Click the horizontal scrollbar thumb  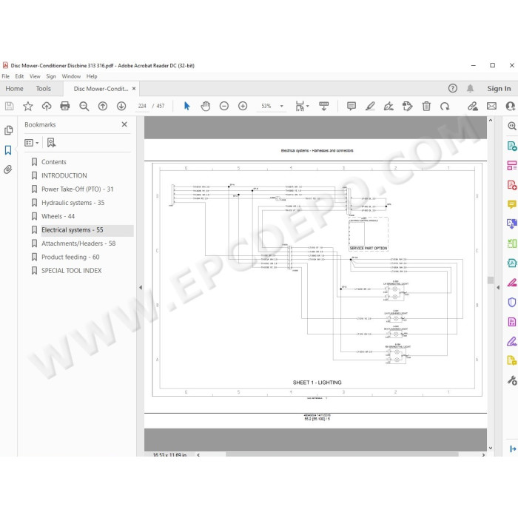(x=342, y=454)
